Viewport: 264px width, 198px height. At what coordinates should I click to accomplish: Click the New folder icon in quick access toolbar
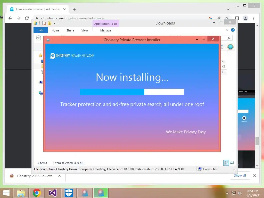coord(49,23)
